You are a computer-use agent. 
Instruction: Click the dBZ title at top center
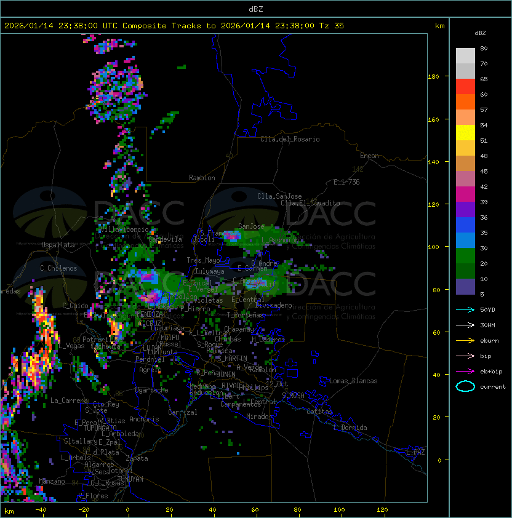[x=256, y=9]
